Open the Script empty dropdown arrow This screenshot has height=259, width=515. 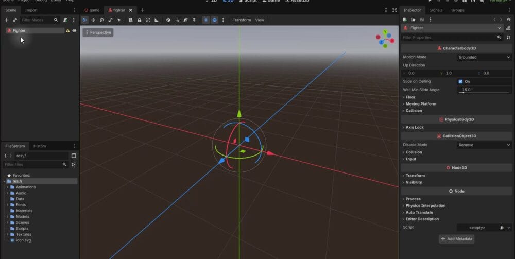pyautogui.click(x=509, y=228)
